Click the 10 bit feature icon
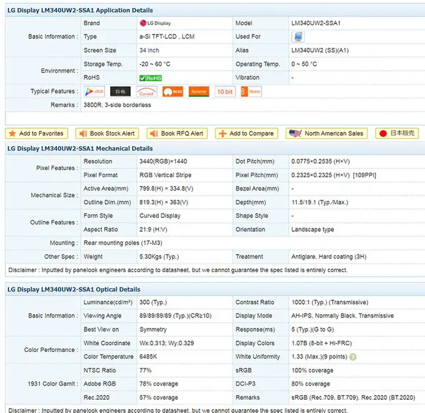The width and height of the screenshot is (425, 413). (225, 92)
